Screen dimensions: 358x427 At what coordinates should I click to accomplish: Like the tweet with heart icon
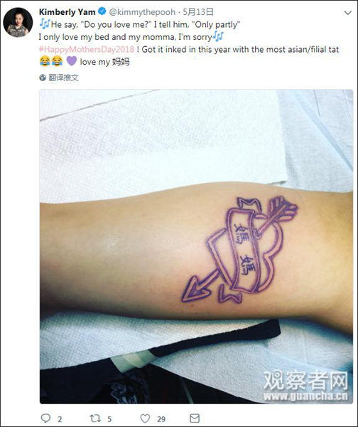coord(145,418)
